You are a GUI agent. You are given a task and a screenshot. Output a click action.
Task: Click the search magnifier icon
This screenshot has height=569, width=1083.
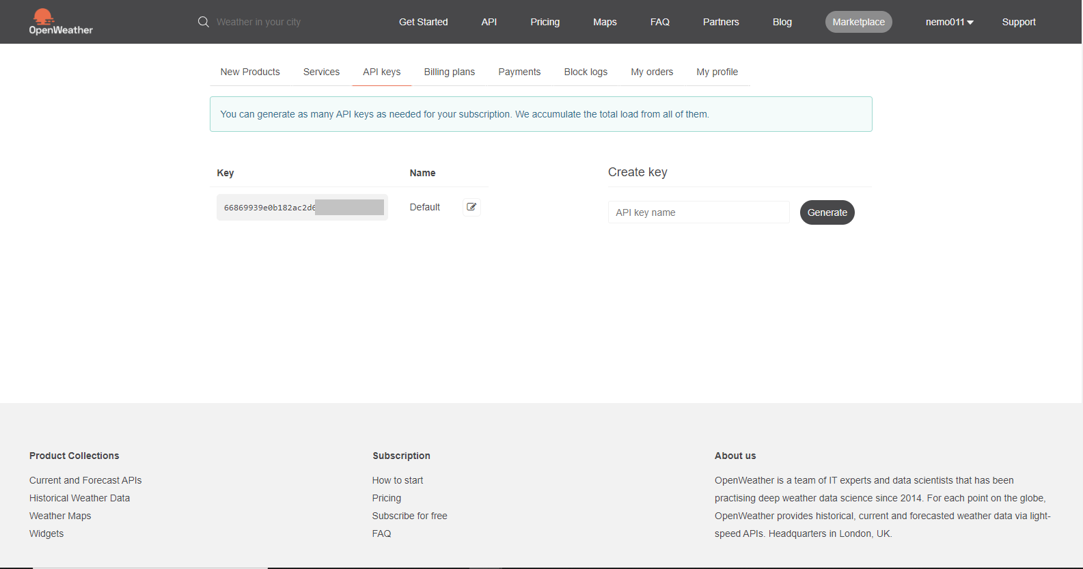point(204,22)
